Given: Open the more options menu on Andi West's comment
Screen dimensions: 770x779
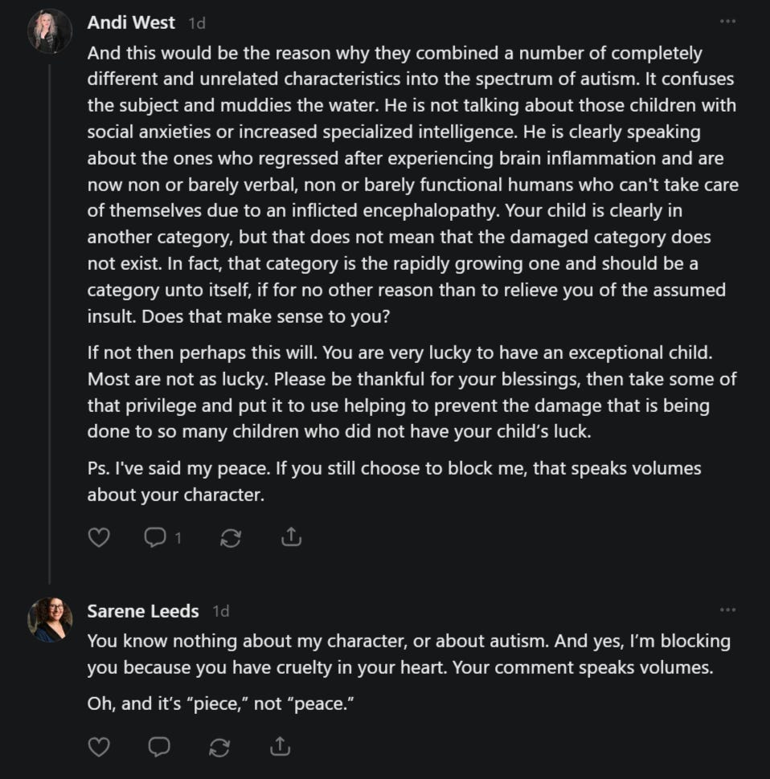Looking at the screenshot, I should tap(727, 22).
